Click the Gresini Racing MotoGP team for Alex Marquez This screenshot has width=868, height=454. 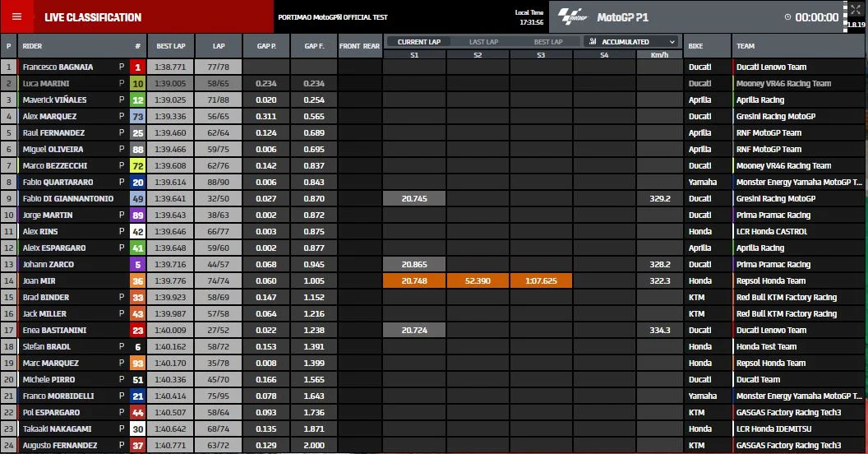pyautogui.click(x=776, y=116)
